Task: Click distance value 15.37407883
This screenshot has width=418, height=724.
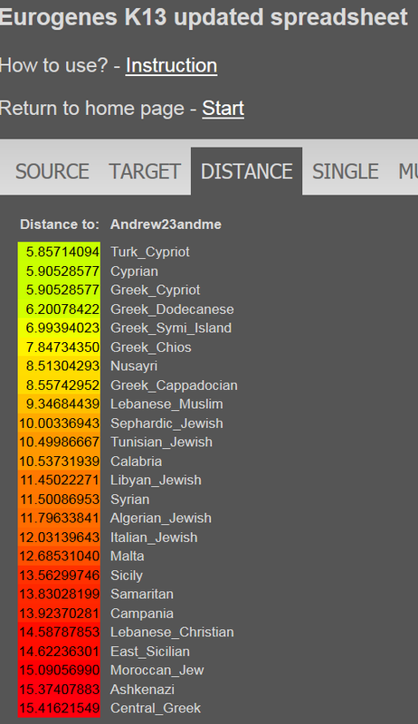Action: [59, 690]
